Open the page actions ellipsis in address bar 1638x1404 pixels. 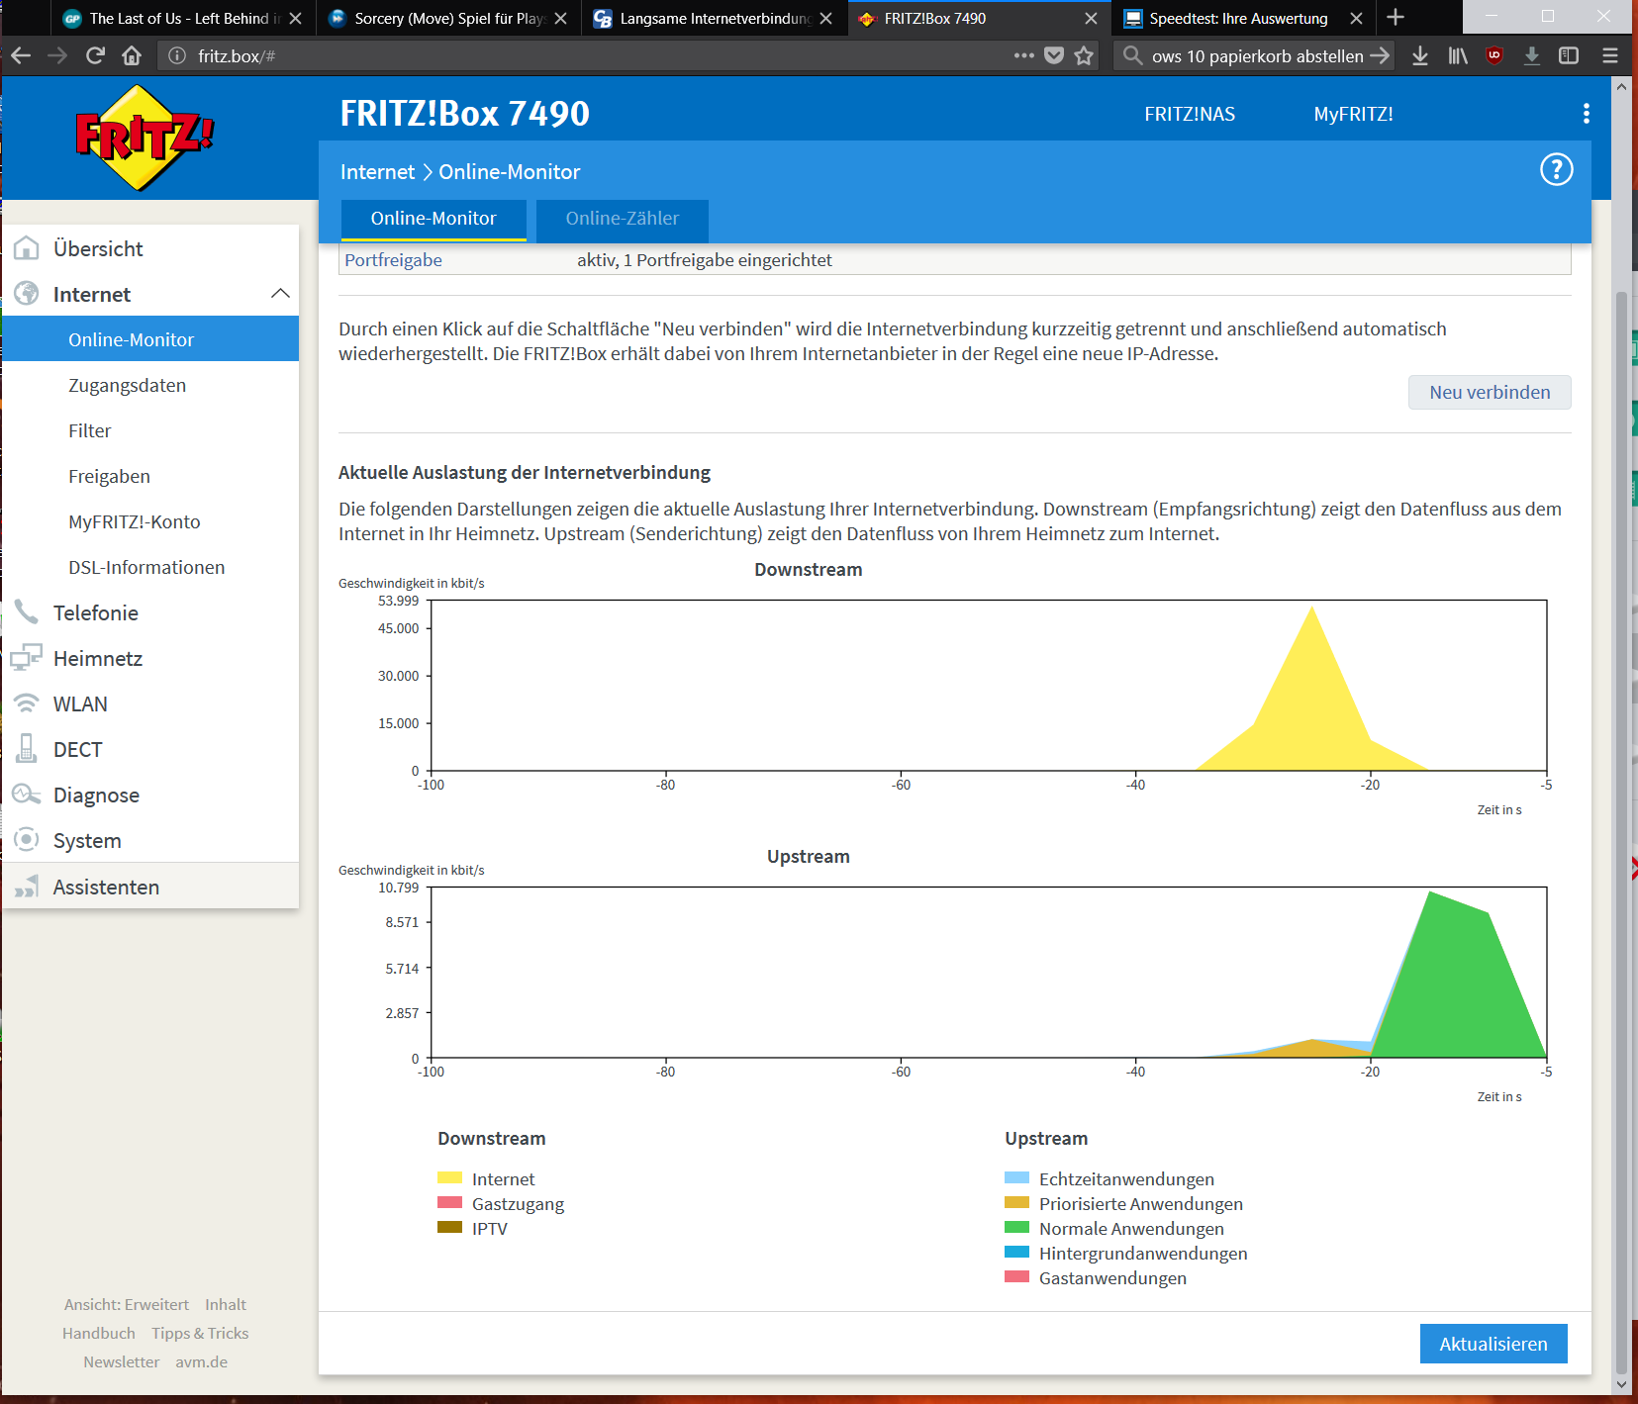pos(1024,55)
